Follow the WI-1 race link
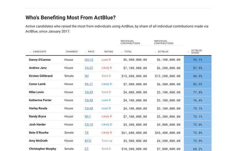 [x=88, y=117]
